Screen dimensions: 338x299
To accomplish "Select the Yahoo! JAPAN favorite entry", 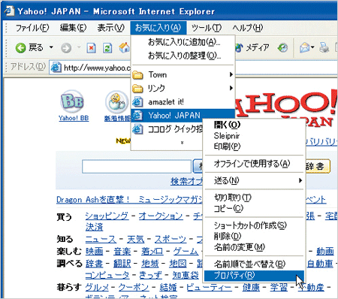I will (x=183, y=116).
